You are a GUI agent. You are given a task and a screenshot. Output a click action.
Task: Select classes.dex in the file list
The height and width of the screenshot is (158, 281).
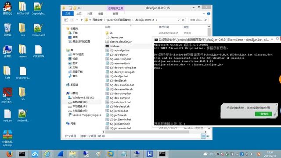[116, 37]
